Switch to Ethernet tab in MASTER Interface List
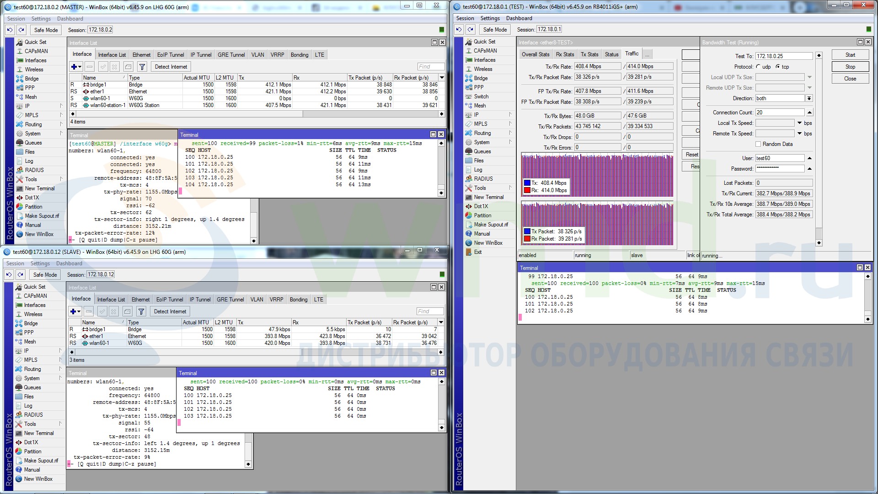This screenshot has height=494, width=878. pos(141,55)
